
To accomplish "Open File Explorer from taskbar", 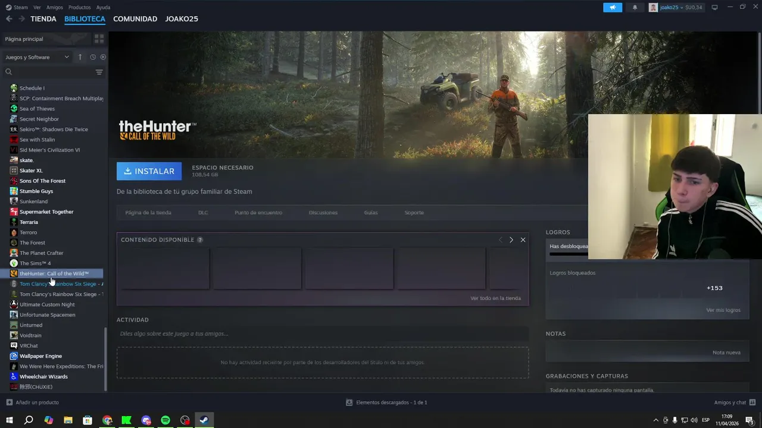I will 68,420.
